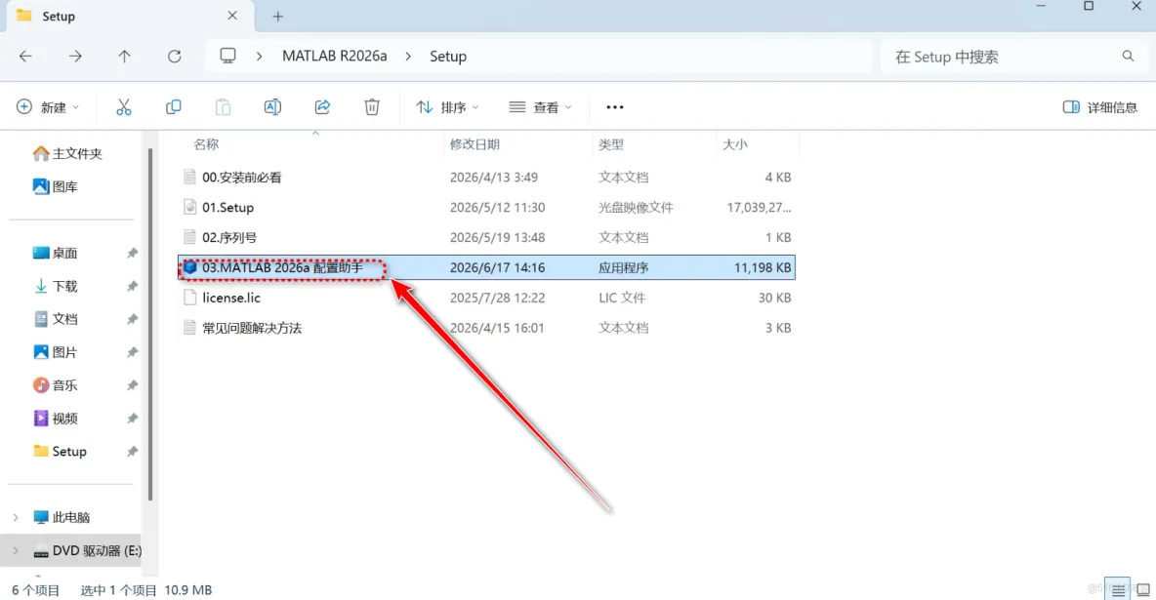Screen dimensions: 1156x600
Task: Click Setup in breadcrumb path
Action: click(448, 56)
